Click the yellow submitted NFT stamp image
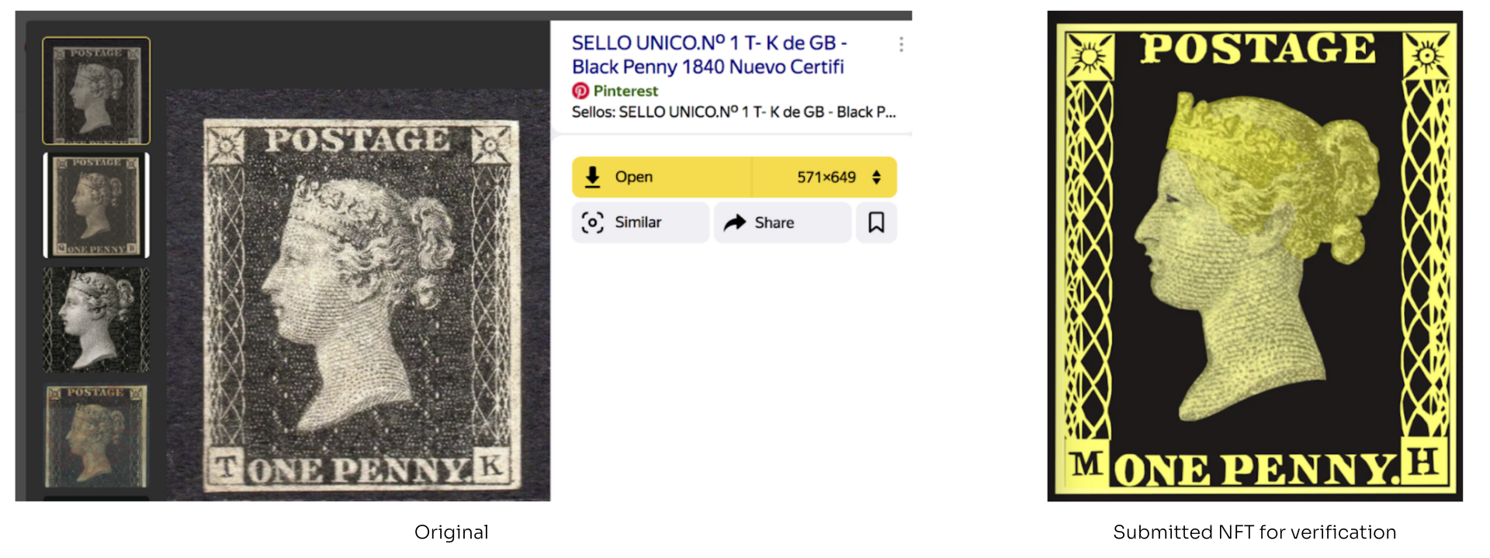The width and height of the screenshot is (1490, 558). coord(1255,256)
